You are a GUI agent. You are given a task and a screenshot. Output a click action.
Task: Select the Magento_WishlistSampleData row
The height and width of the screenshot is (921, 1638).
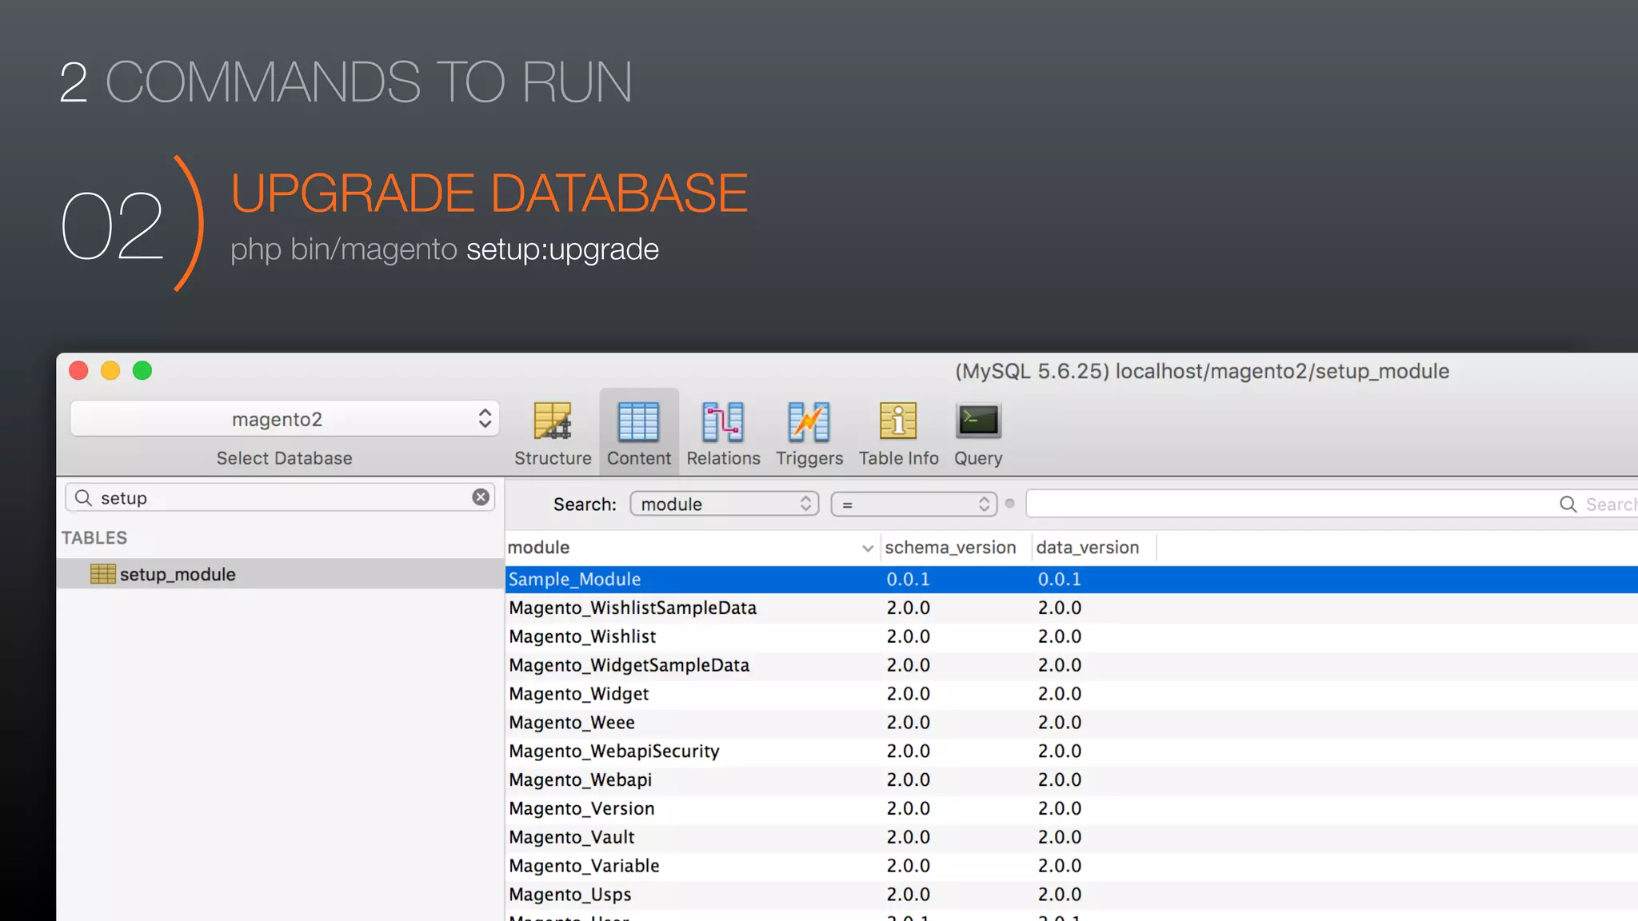pyautogui.click(x=1072, y=608)
